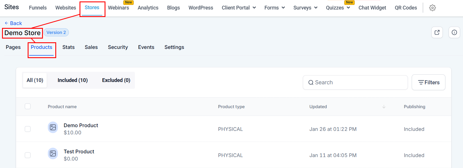This screenshot has width=463, height=168.
Task: Switch to the Pages tab
Action: click(13, 47)
